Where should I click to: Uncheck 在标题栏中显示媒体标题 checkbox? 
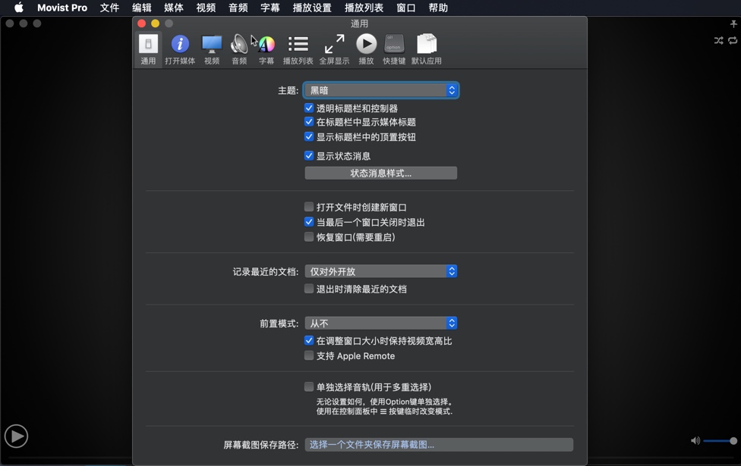(309, 122)
